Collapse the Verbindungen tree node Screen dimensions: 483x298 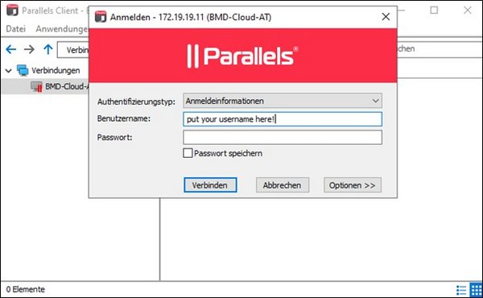coord(9,71)
